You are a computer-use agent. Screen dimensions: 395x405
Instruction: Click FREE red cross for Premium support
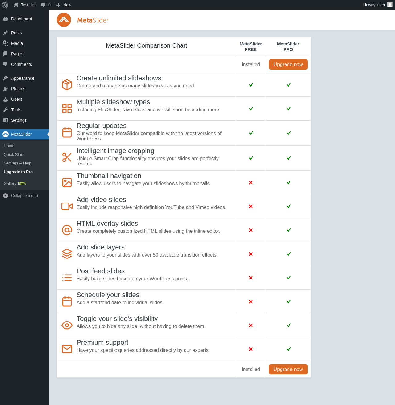pyautogui.click(x=251, y=349)
